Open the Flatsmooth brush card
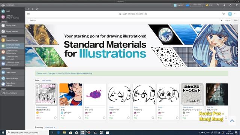Viewport: 240px width, 135px height. pos(119,102)
